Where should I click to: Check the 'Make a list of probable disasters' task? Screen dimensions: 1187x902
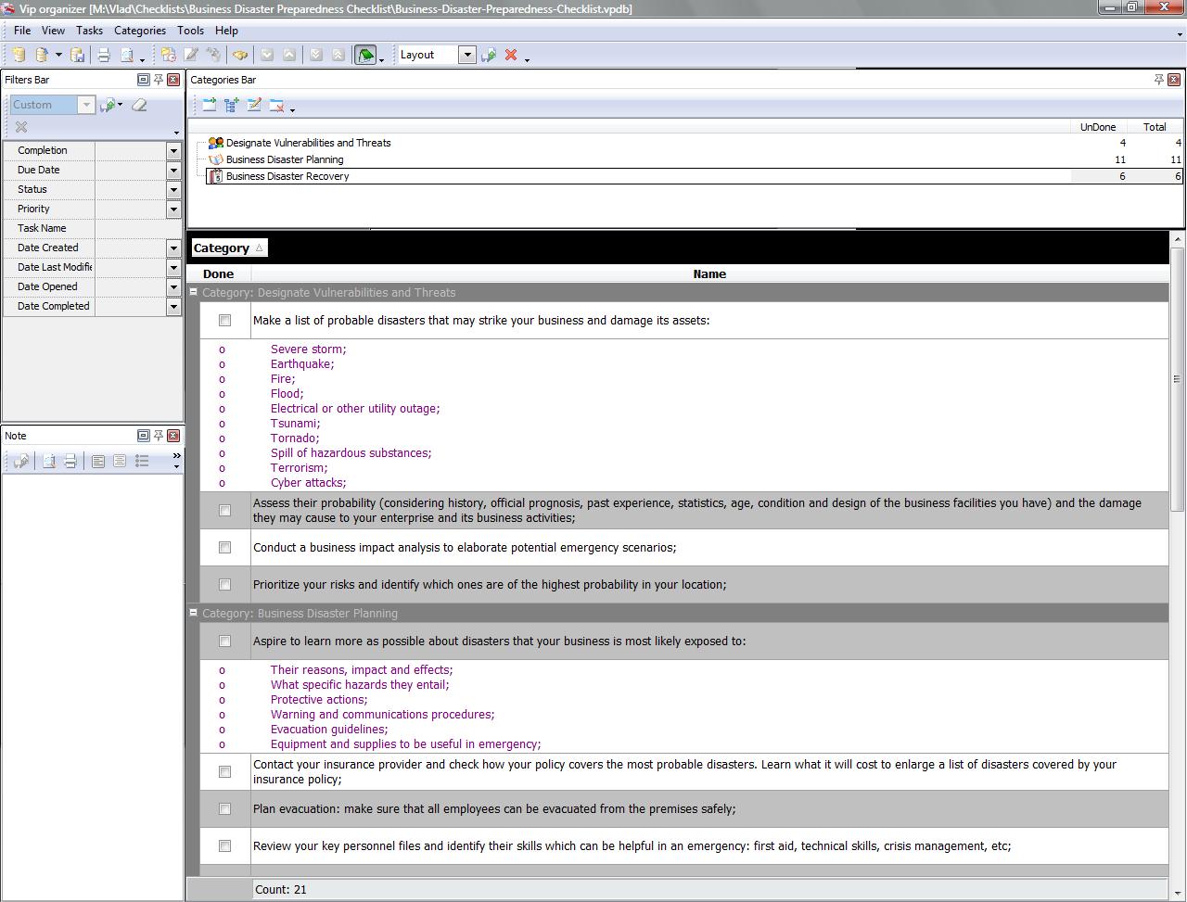click(224, 321)
